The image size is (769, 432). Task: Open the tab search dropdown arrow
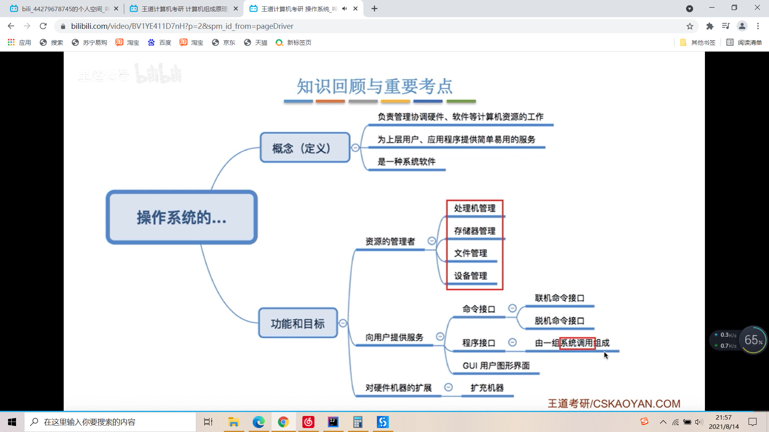[689, 8]
